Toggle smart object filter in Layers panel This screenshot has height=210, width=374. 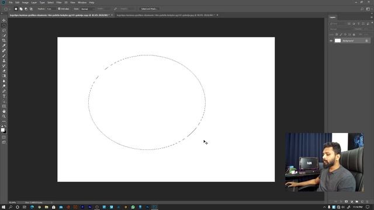point(368,24)
